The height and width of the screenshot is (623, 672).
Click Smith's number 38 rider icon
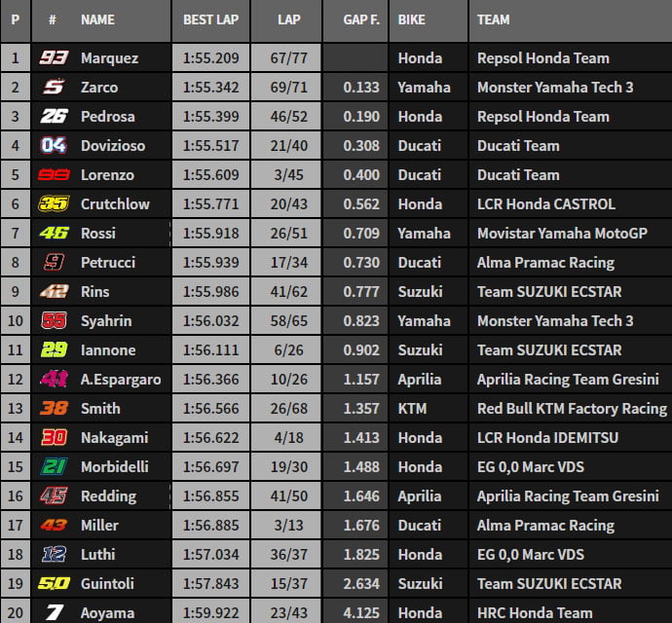point(53,409)
